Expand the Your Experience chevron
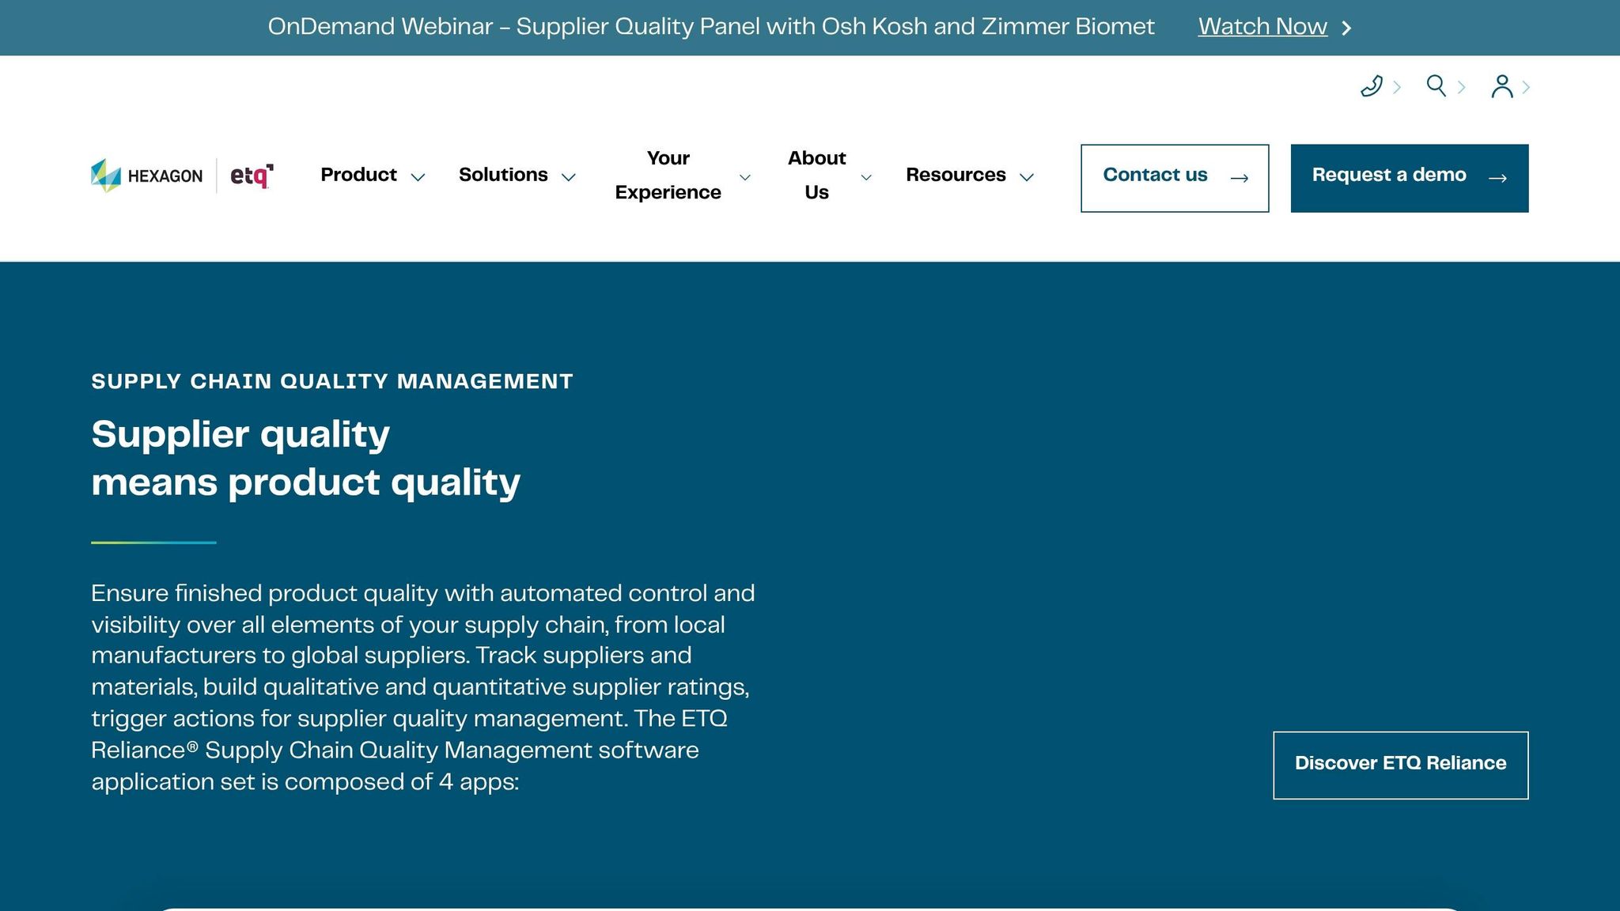 pos(744,177)
